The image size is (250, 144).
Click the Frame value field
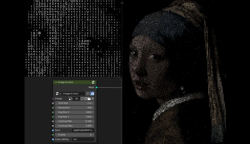point(75,135)
